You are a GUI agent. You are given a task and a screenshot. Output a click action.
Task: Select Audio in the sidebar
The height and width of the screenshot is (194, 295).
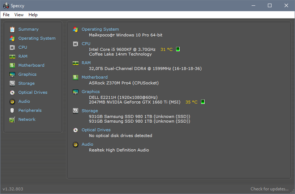[x=24, y=101]
